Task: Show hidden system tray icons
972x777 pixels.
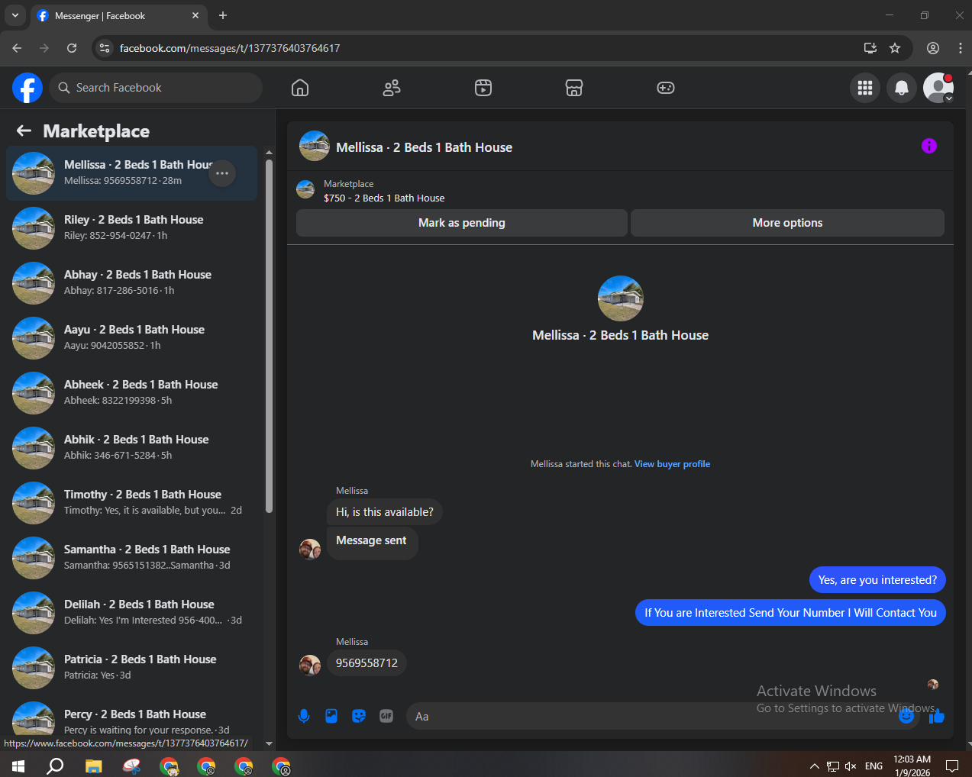Action: [x=814, y=766]
